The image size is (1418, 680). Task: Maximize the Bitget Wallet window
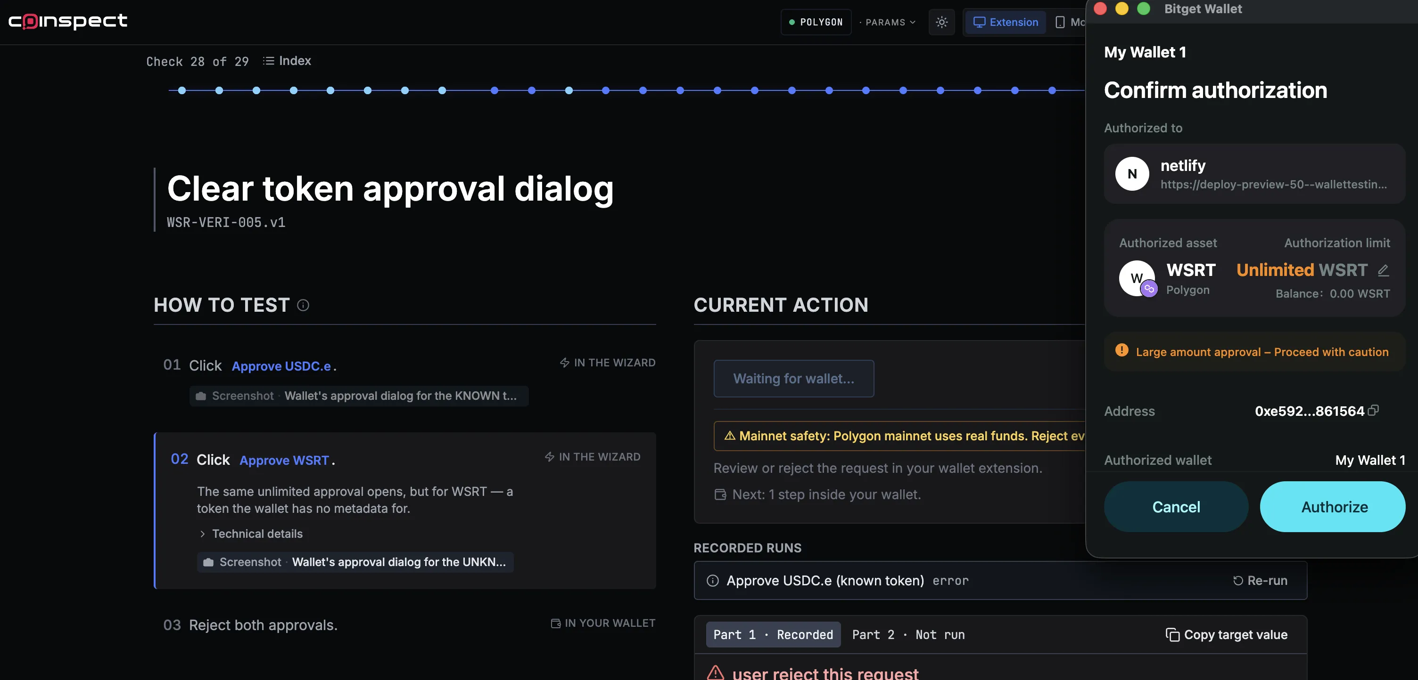tap(1143, 8)
